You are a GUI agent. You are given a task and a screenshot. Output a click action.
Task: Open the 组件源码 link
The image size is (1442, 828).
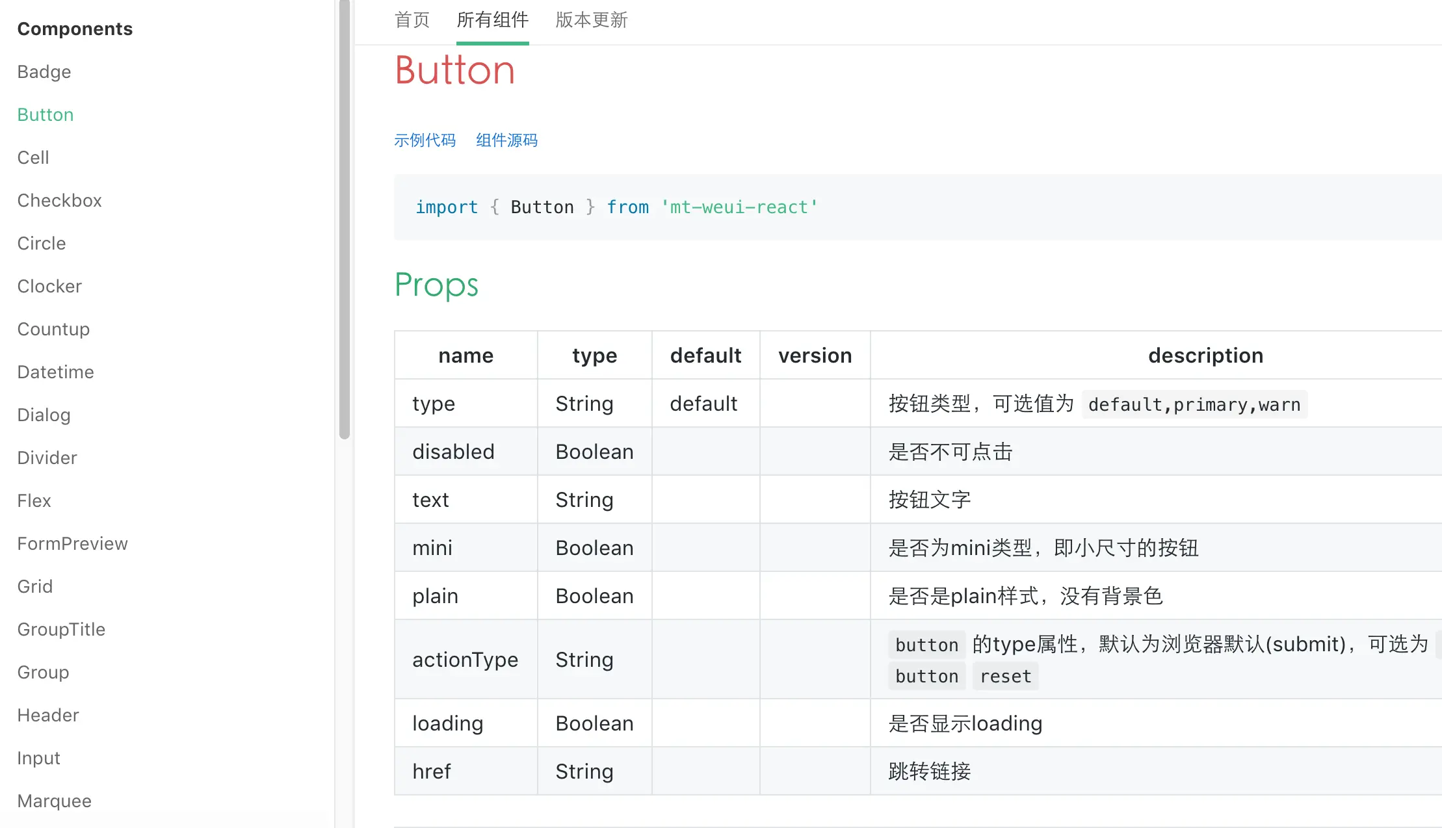(506, 140)
